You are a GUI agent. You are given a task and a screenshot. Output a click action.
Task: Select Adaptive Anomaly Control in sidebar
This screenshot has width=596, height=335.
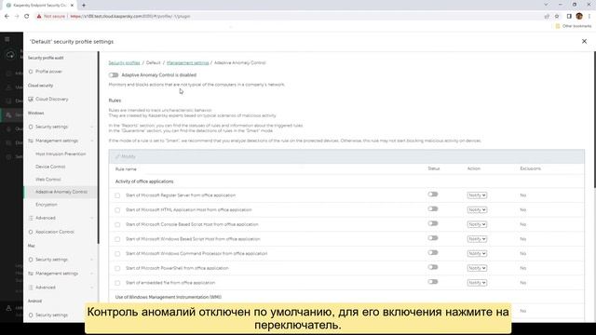[x=61, y=192]
